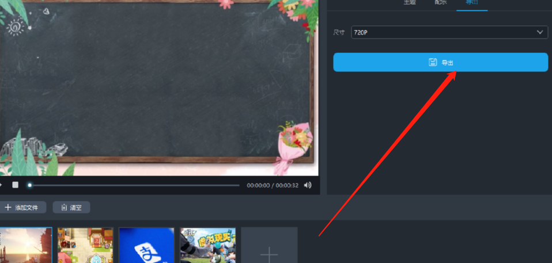Click the playback progress bar
This screenshot has width=552, height=263.
(x=134, y=185)
